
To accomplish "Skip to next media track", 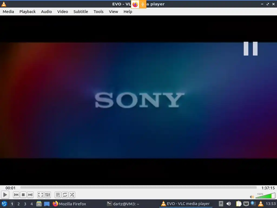I will tap(30, 195).
